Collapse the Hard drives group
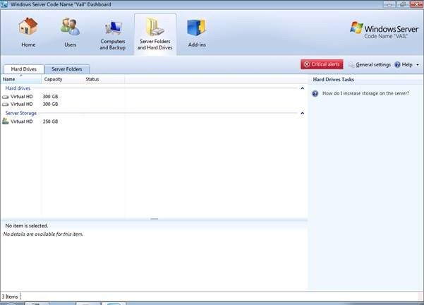This screenshot has width=424, height=305. point(303,88)
